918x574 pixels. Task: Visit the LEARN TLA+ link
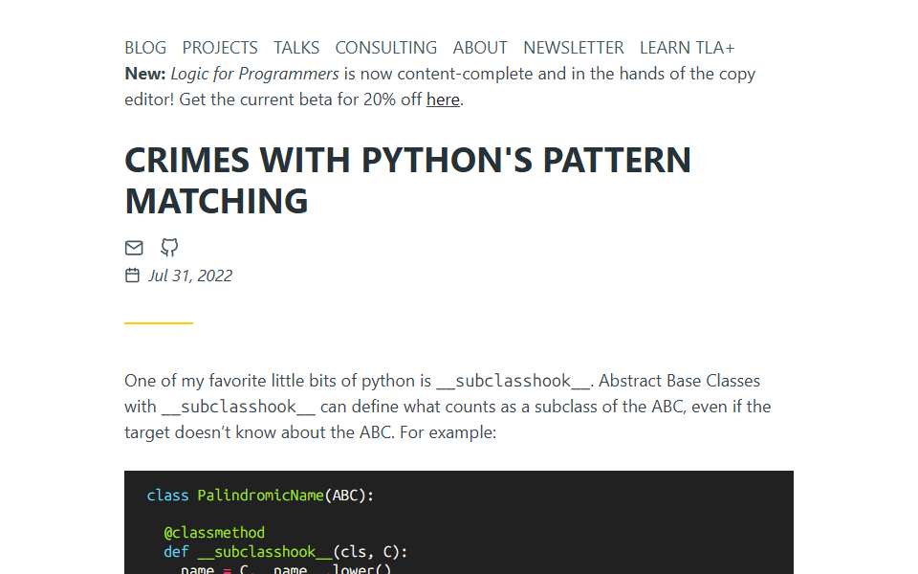click(687, 48)
